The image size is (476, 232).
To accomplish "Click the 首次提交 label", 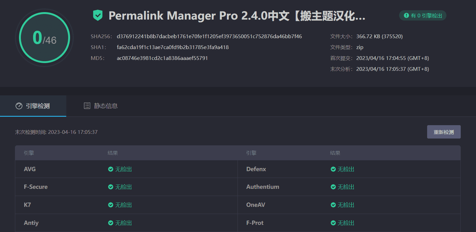I will (342, 58).
